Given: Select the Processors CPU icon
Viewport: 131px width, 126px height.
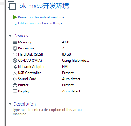Looking at the screenshot, I should 15,48.
